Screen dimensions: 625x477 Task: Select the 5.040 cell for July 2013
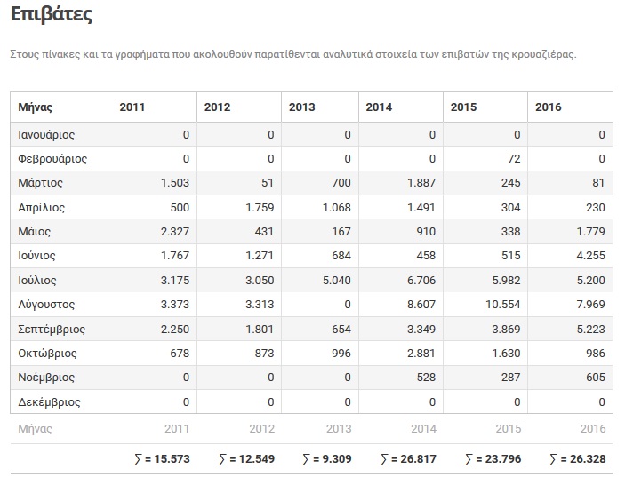[336, 281]
